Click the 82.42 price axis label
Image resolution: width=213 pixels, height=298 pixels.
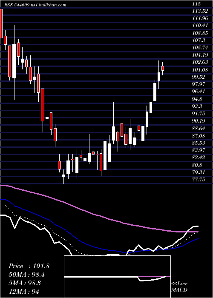pyautogui.click(x=199, y=158)
